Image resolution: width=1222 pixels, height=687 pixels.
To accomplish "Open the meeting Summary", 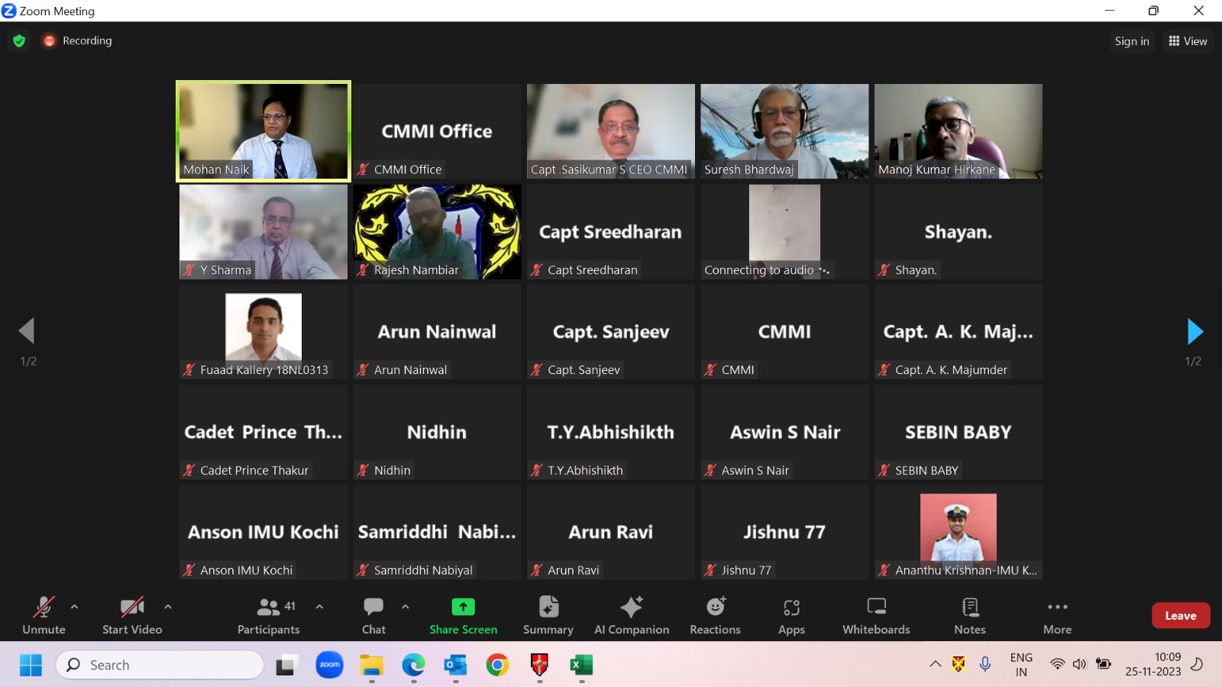I will point(548,615).
